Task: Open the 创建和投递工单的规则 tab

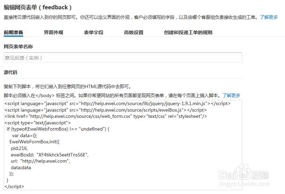Action: point(188,32)
